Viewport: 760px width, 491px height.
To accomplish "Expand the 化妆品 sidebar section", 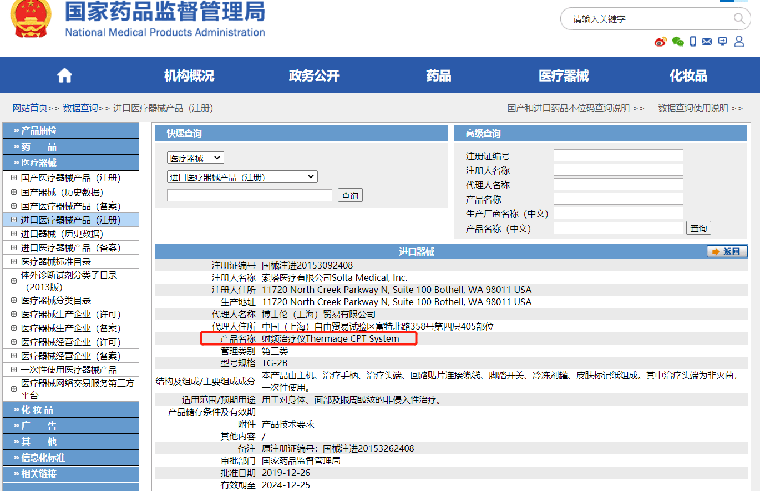I will point(70,410).
